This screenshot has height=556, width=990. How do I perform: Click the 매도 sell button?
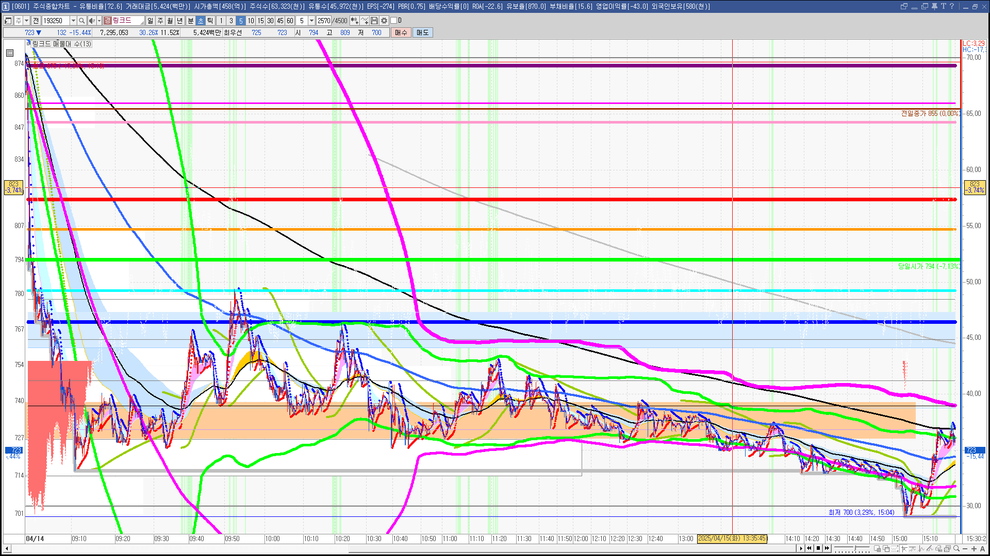423,32
